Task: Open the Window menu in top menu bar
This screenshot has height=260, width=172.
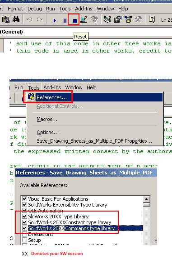Action: (x=105, y=9)
